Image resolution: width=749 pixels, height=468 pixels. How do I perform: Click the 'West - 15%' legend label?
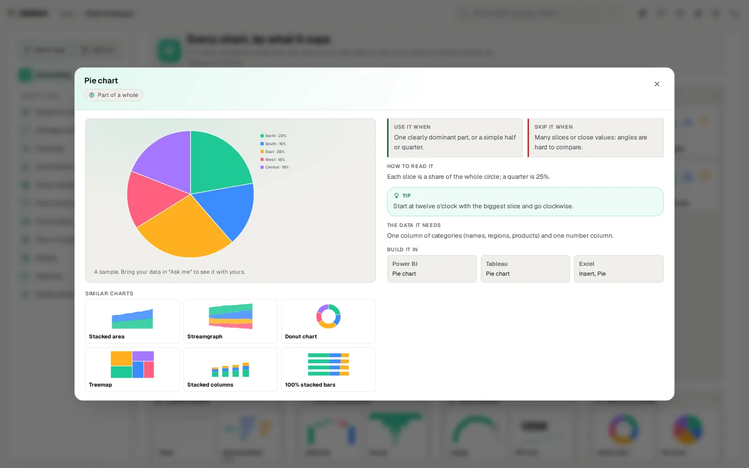point(275,160)
